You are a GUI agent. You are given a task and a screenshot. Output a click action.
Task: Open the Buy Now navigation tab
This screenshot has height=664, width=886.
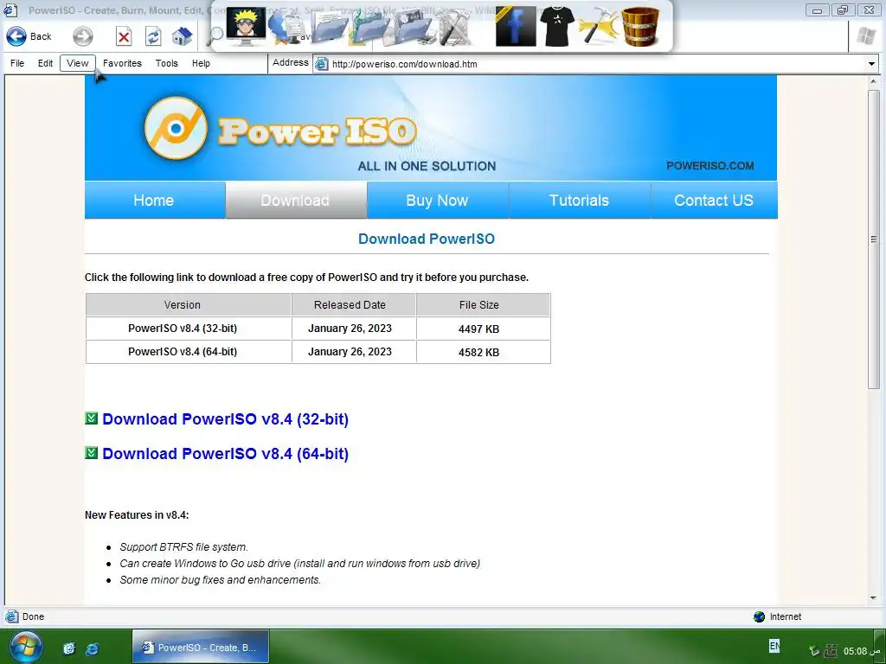pyautogui.click(x=437, y=200)
